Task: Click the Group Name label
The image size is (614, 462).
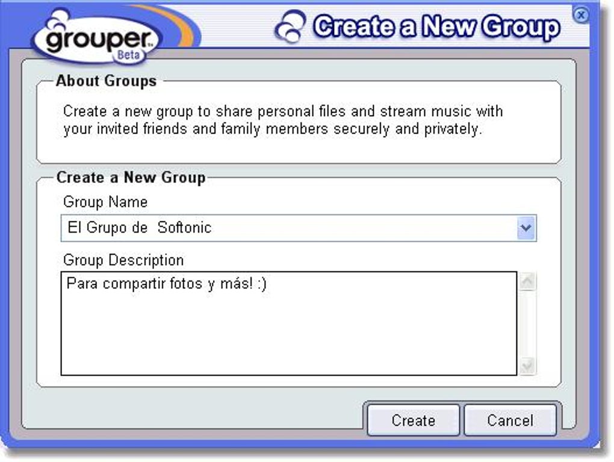Action: tap(105, 202)
